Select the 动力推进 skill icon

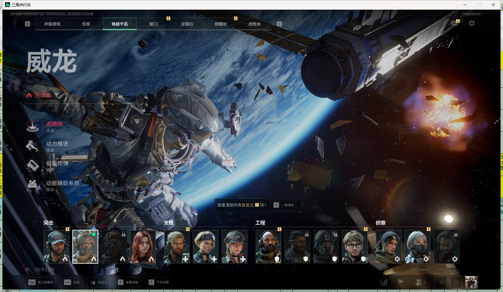tap(32, 146)
